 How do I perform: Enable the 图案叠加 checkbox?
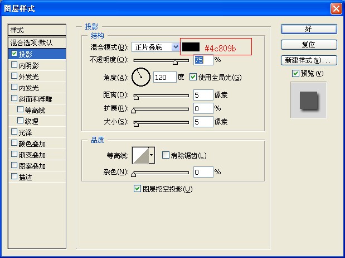(14, 165)
